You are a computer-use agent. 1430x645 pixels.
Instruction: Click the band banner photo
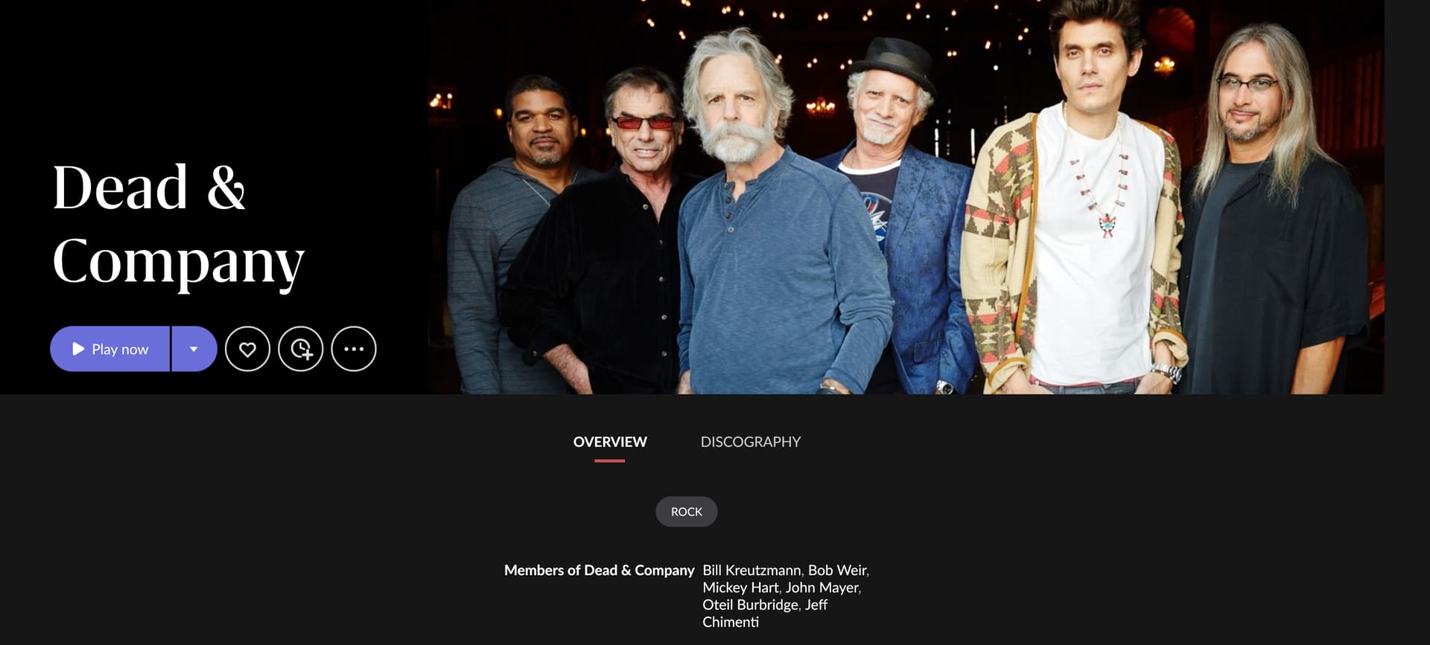click(906, 197)
